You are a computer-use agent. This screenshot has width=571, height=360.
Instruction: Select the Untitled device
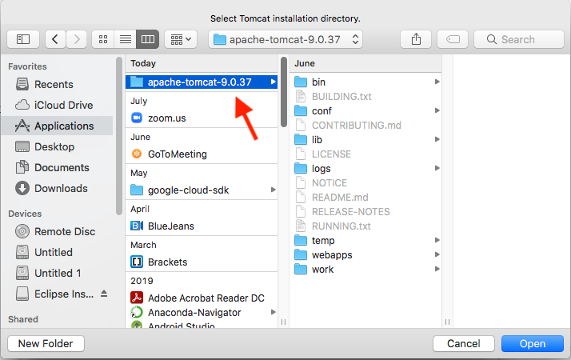point(57,252)
